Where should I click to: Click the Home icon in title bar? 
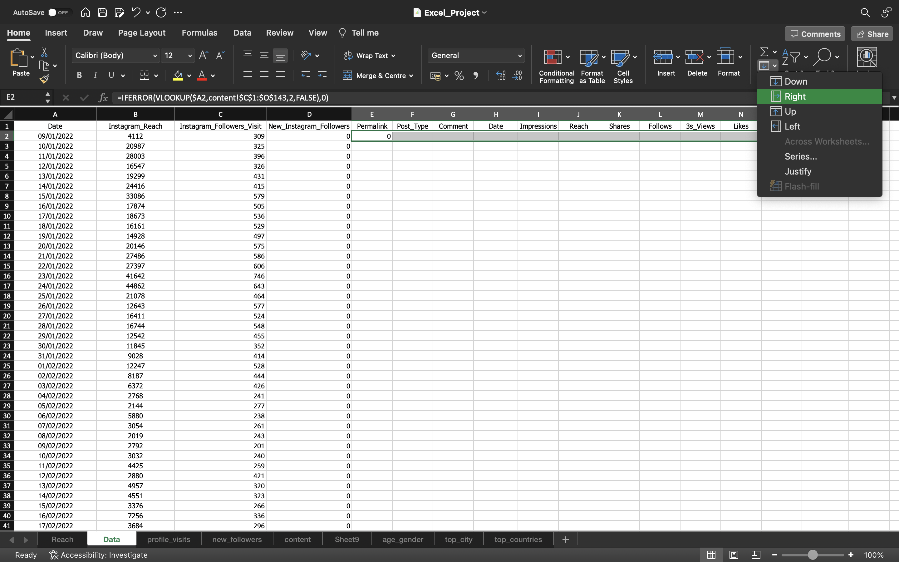[x=85, y=12]
